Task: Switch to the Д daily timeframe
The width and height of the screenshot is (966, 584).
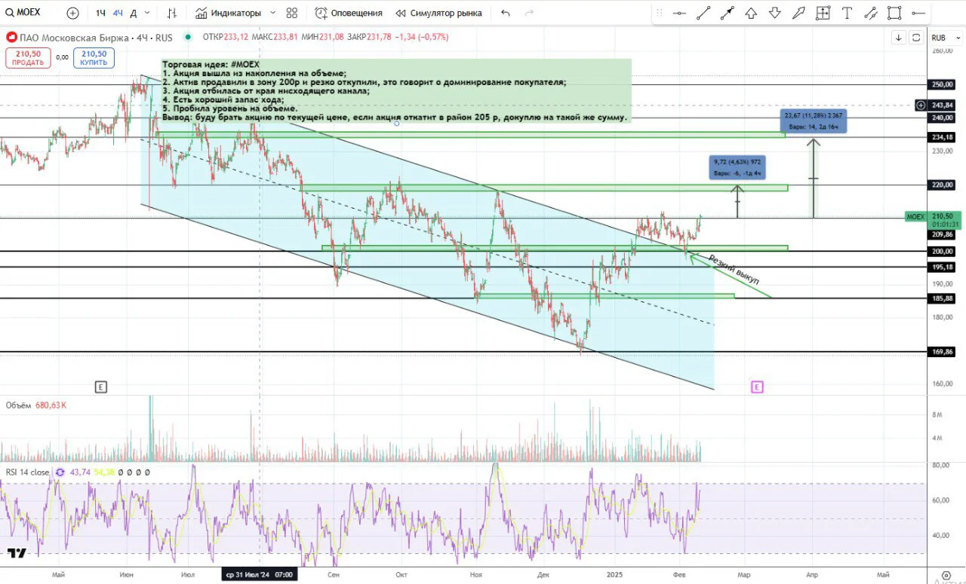Action: (134, 13)
